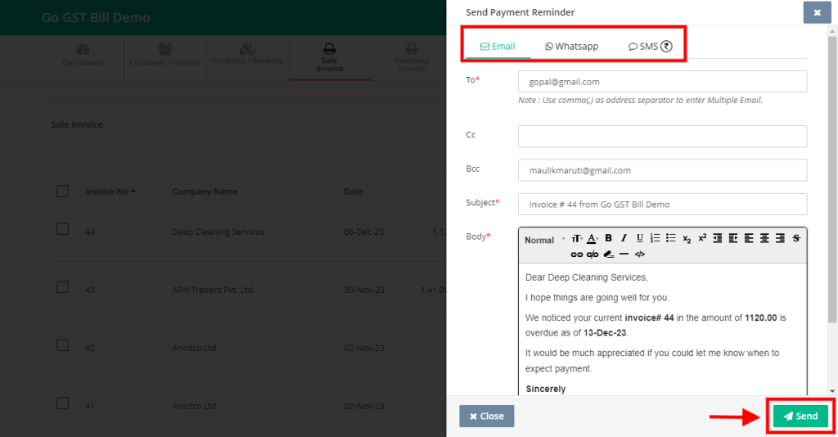Tick the select-all invoices header checkbox
Viewport: 838px width, 437px height.
(x=62, y=191)
